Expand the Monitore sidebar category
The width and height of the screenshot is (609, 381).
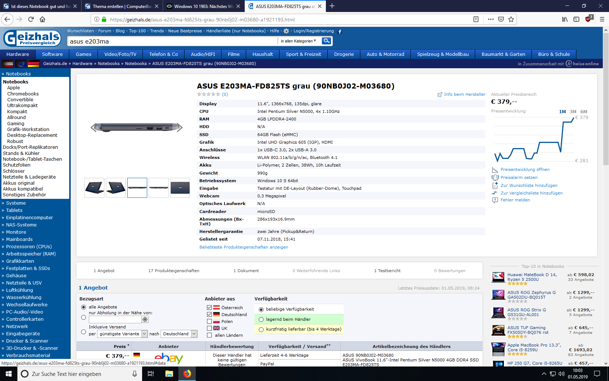[16, 232]
